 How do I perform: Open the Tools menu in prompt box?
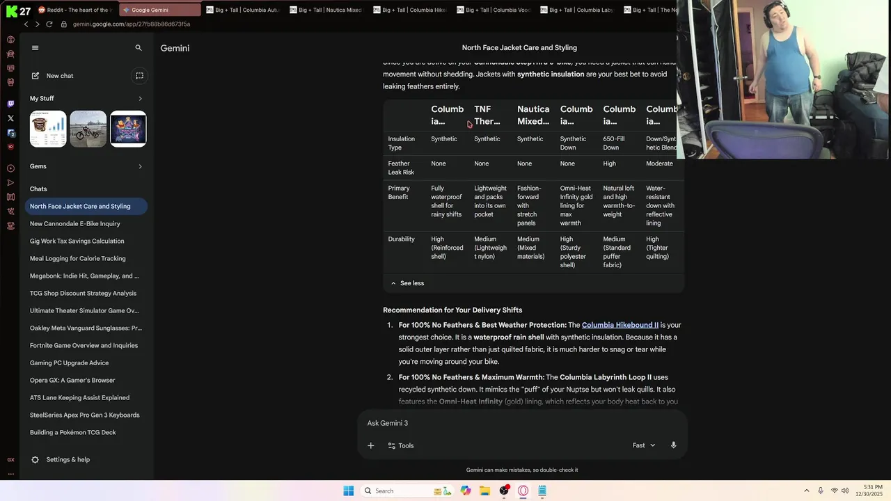(400, 445)
